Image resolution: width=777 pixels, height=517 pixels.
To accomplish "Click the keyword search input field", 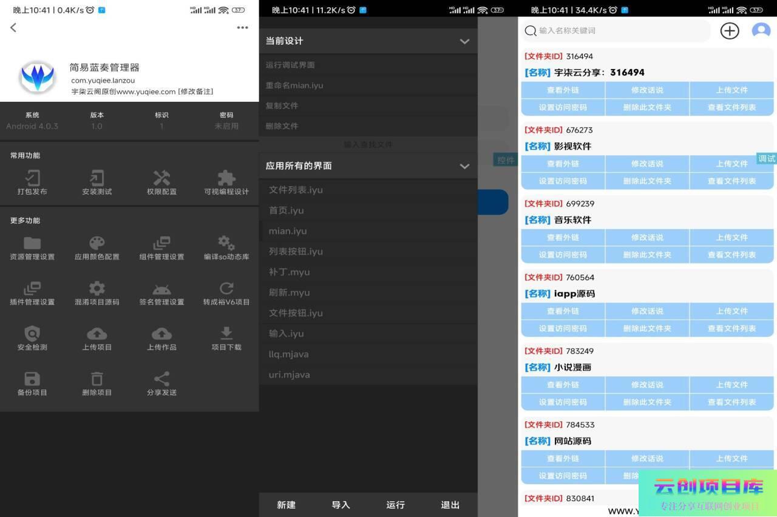I will coord(619,31).
